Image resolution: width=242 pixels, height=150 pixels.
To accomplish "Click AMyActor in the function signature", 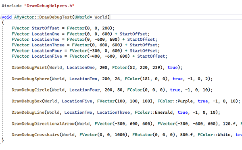I will coord(24,17).
